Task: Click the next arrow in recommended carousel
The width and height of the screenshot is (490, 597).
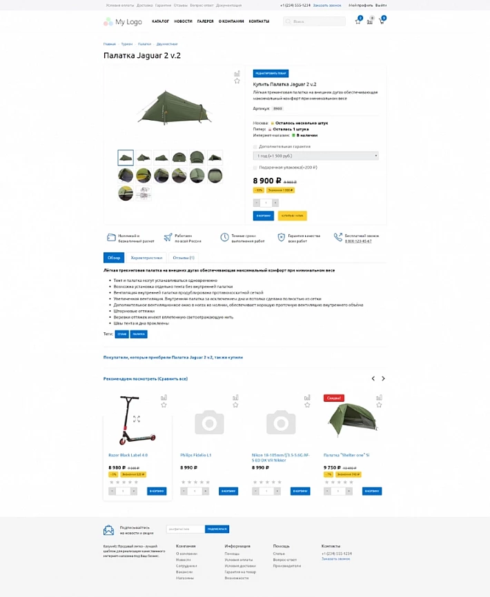Action: click(383, 378)
